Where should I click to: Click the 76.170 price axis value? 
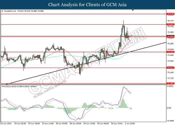(x=170, y=21)
